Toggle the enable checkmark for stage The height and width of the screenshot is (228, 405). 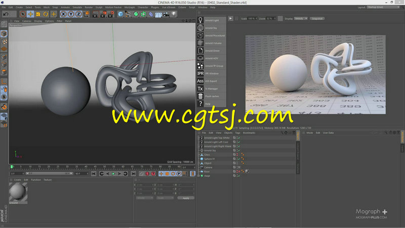[x=239, y=176]
